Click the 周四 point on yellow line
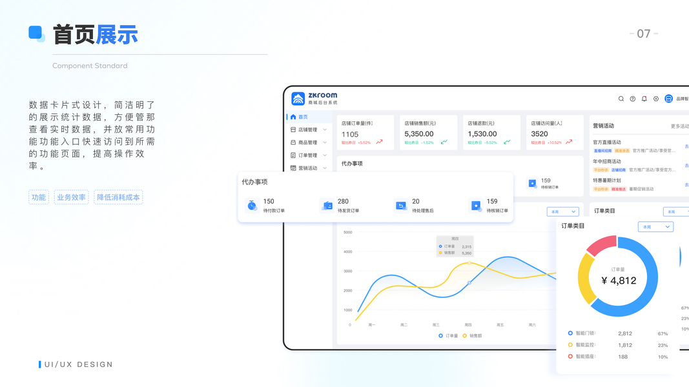Image resolution: width=689 pixels, height=387 pixels. [469, 263]
